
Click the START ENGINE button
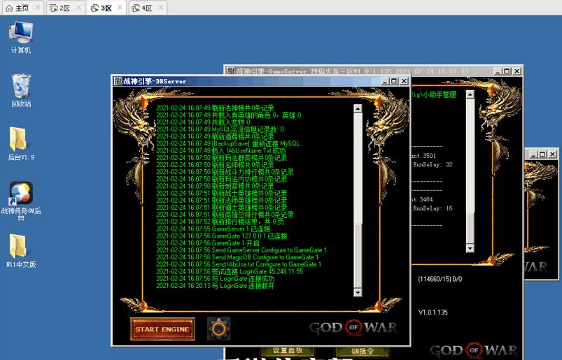[162, 329]
